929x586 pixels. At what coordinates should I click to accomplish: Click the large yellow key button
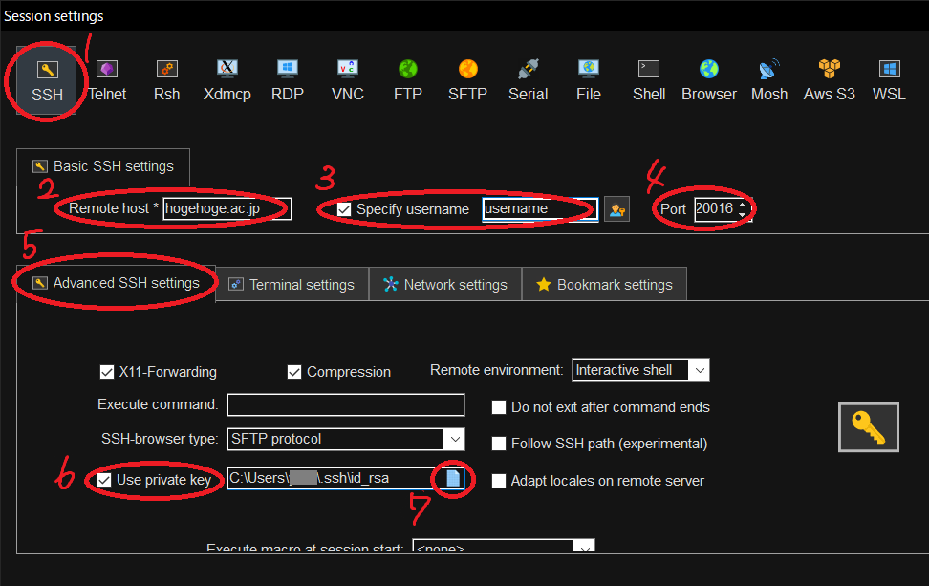869,427
